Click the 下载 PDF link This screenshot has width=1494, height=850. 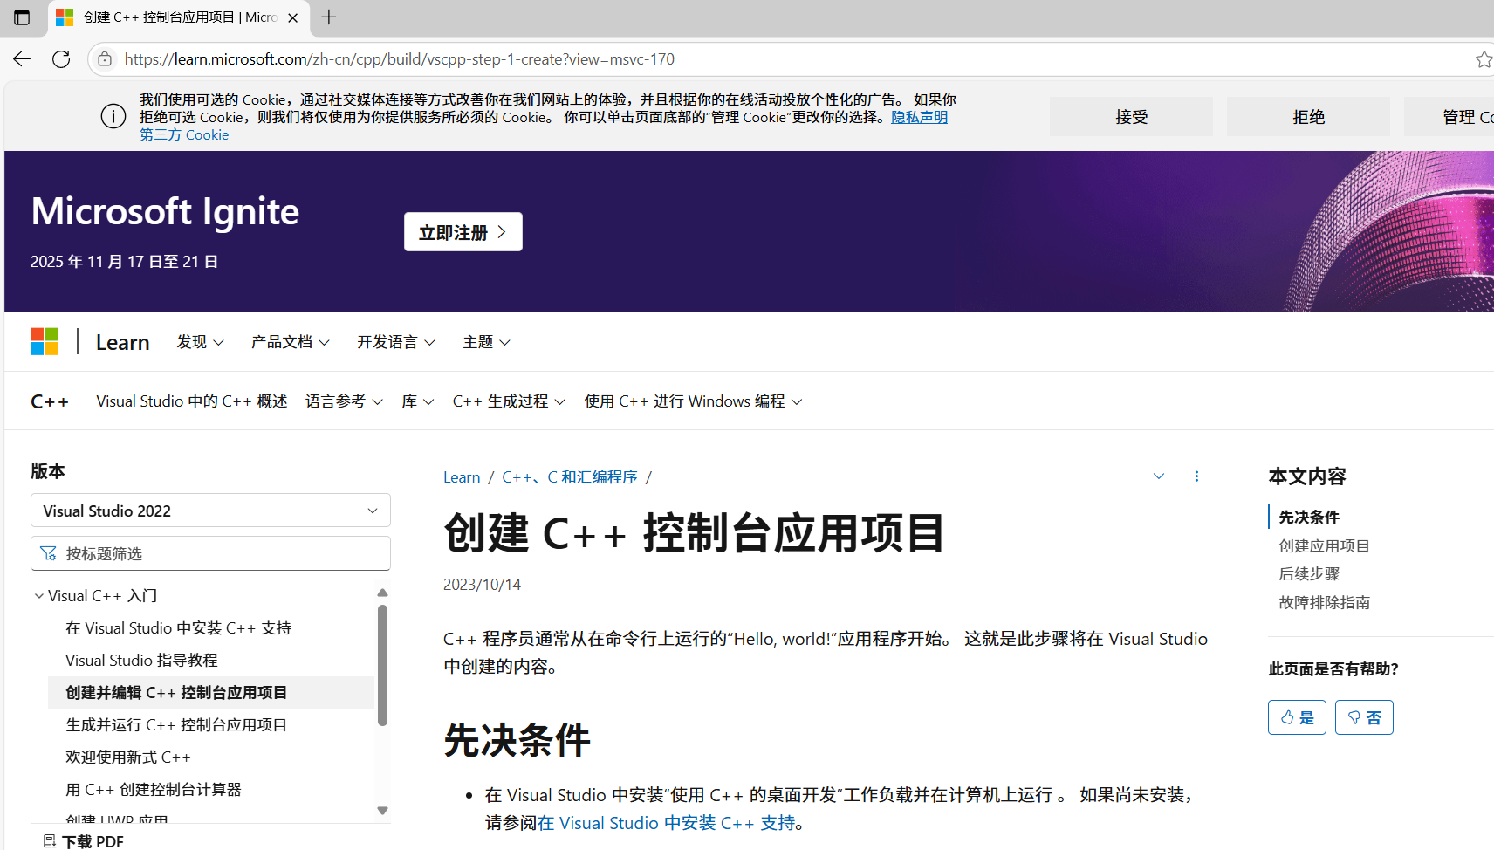point(84,841)
